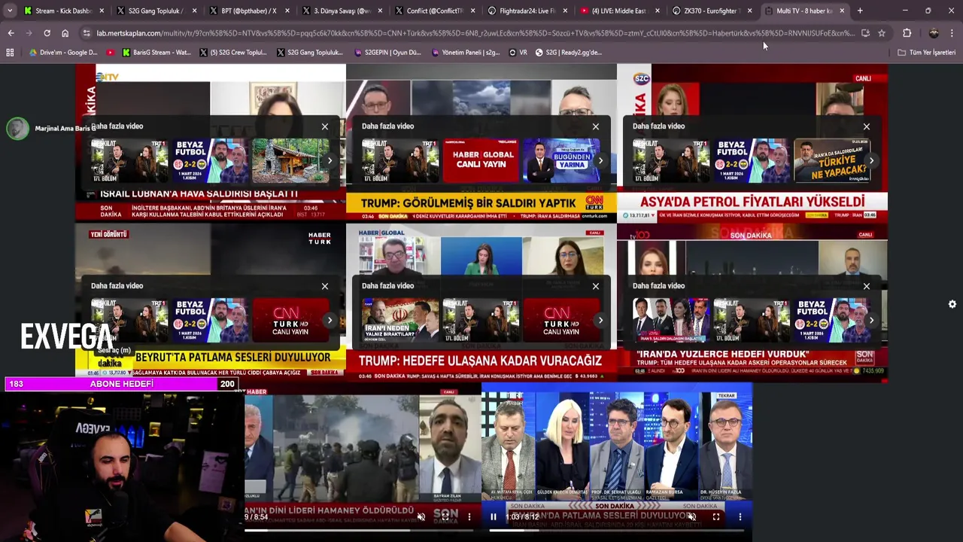Viewport: 963px width, 542px height.
Task: Open the CNN Türk Canlı Yayın thumbnail on Habertürk
Action: (x=291, y=320)
